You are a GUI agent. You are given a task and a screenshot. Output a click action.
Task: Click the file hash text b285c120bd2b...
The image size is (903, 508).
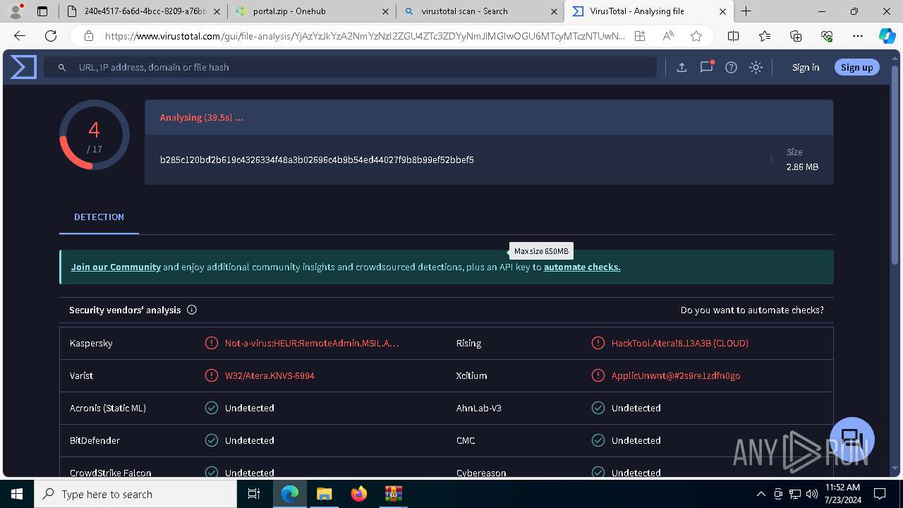[x=317, y=159]
